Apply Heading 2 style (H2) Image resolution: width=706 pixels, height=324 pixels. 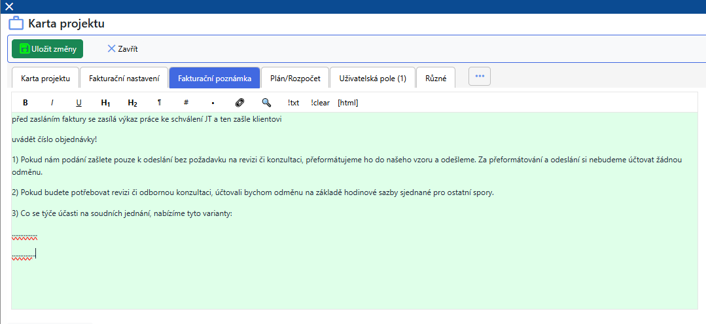tap(132, 103)
